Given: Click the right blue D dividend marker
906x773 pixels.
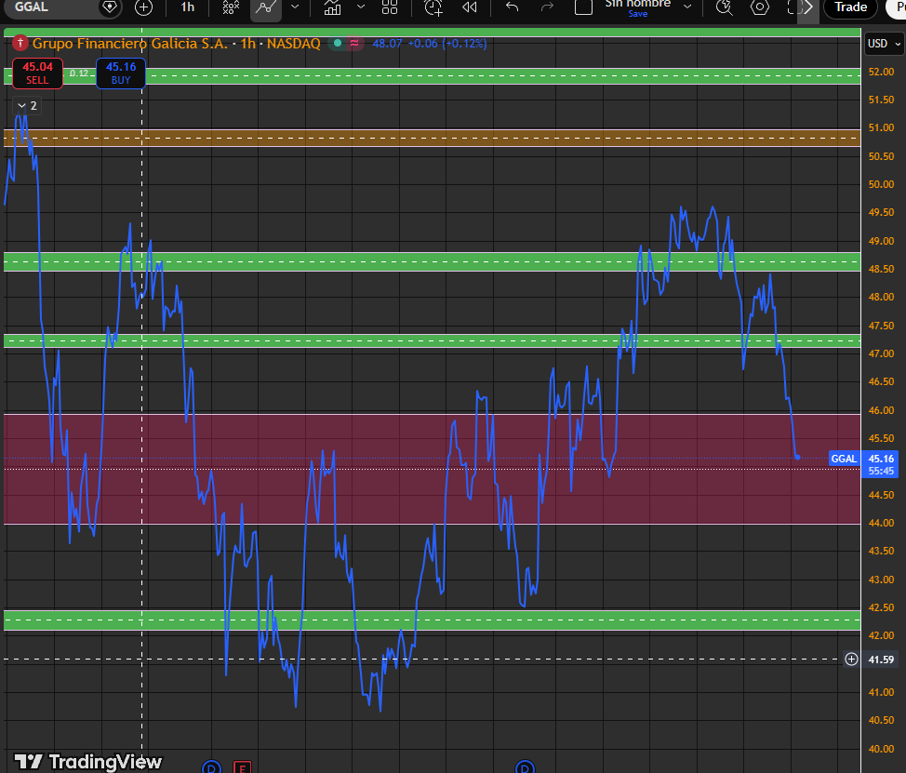Looking at the screenshot, I should (x=525, y=766).
